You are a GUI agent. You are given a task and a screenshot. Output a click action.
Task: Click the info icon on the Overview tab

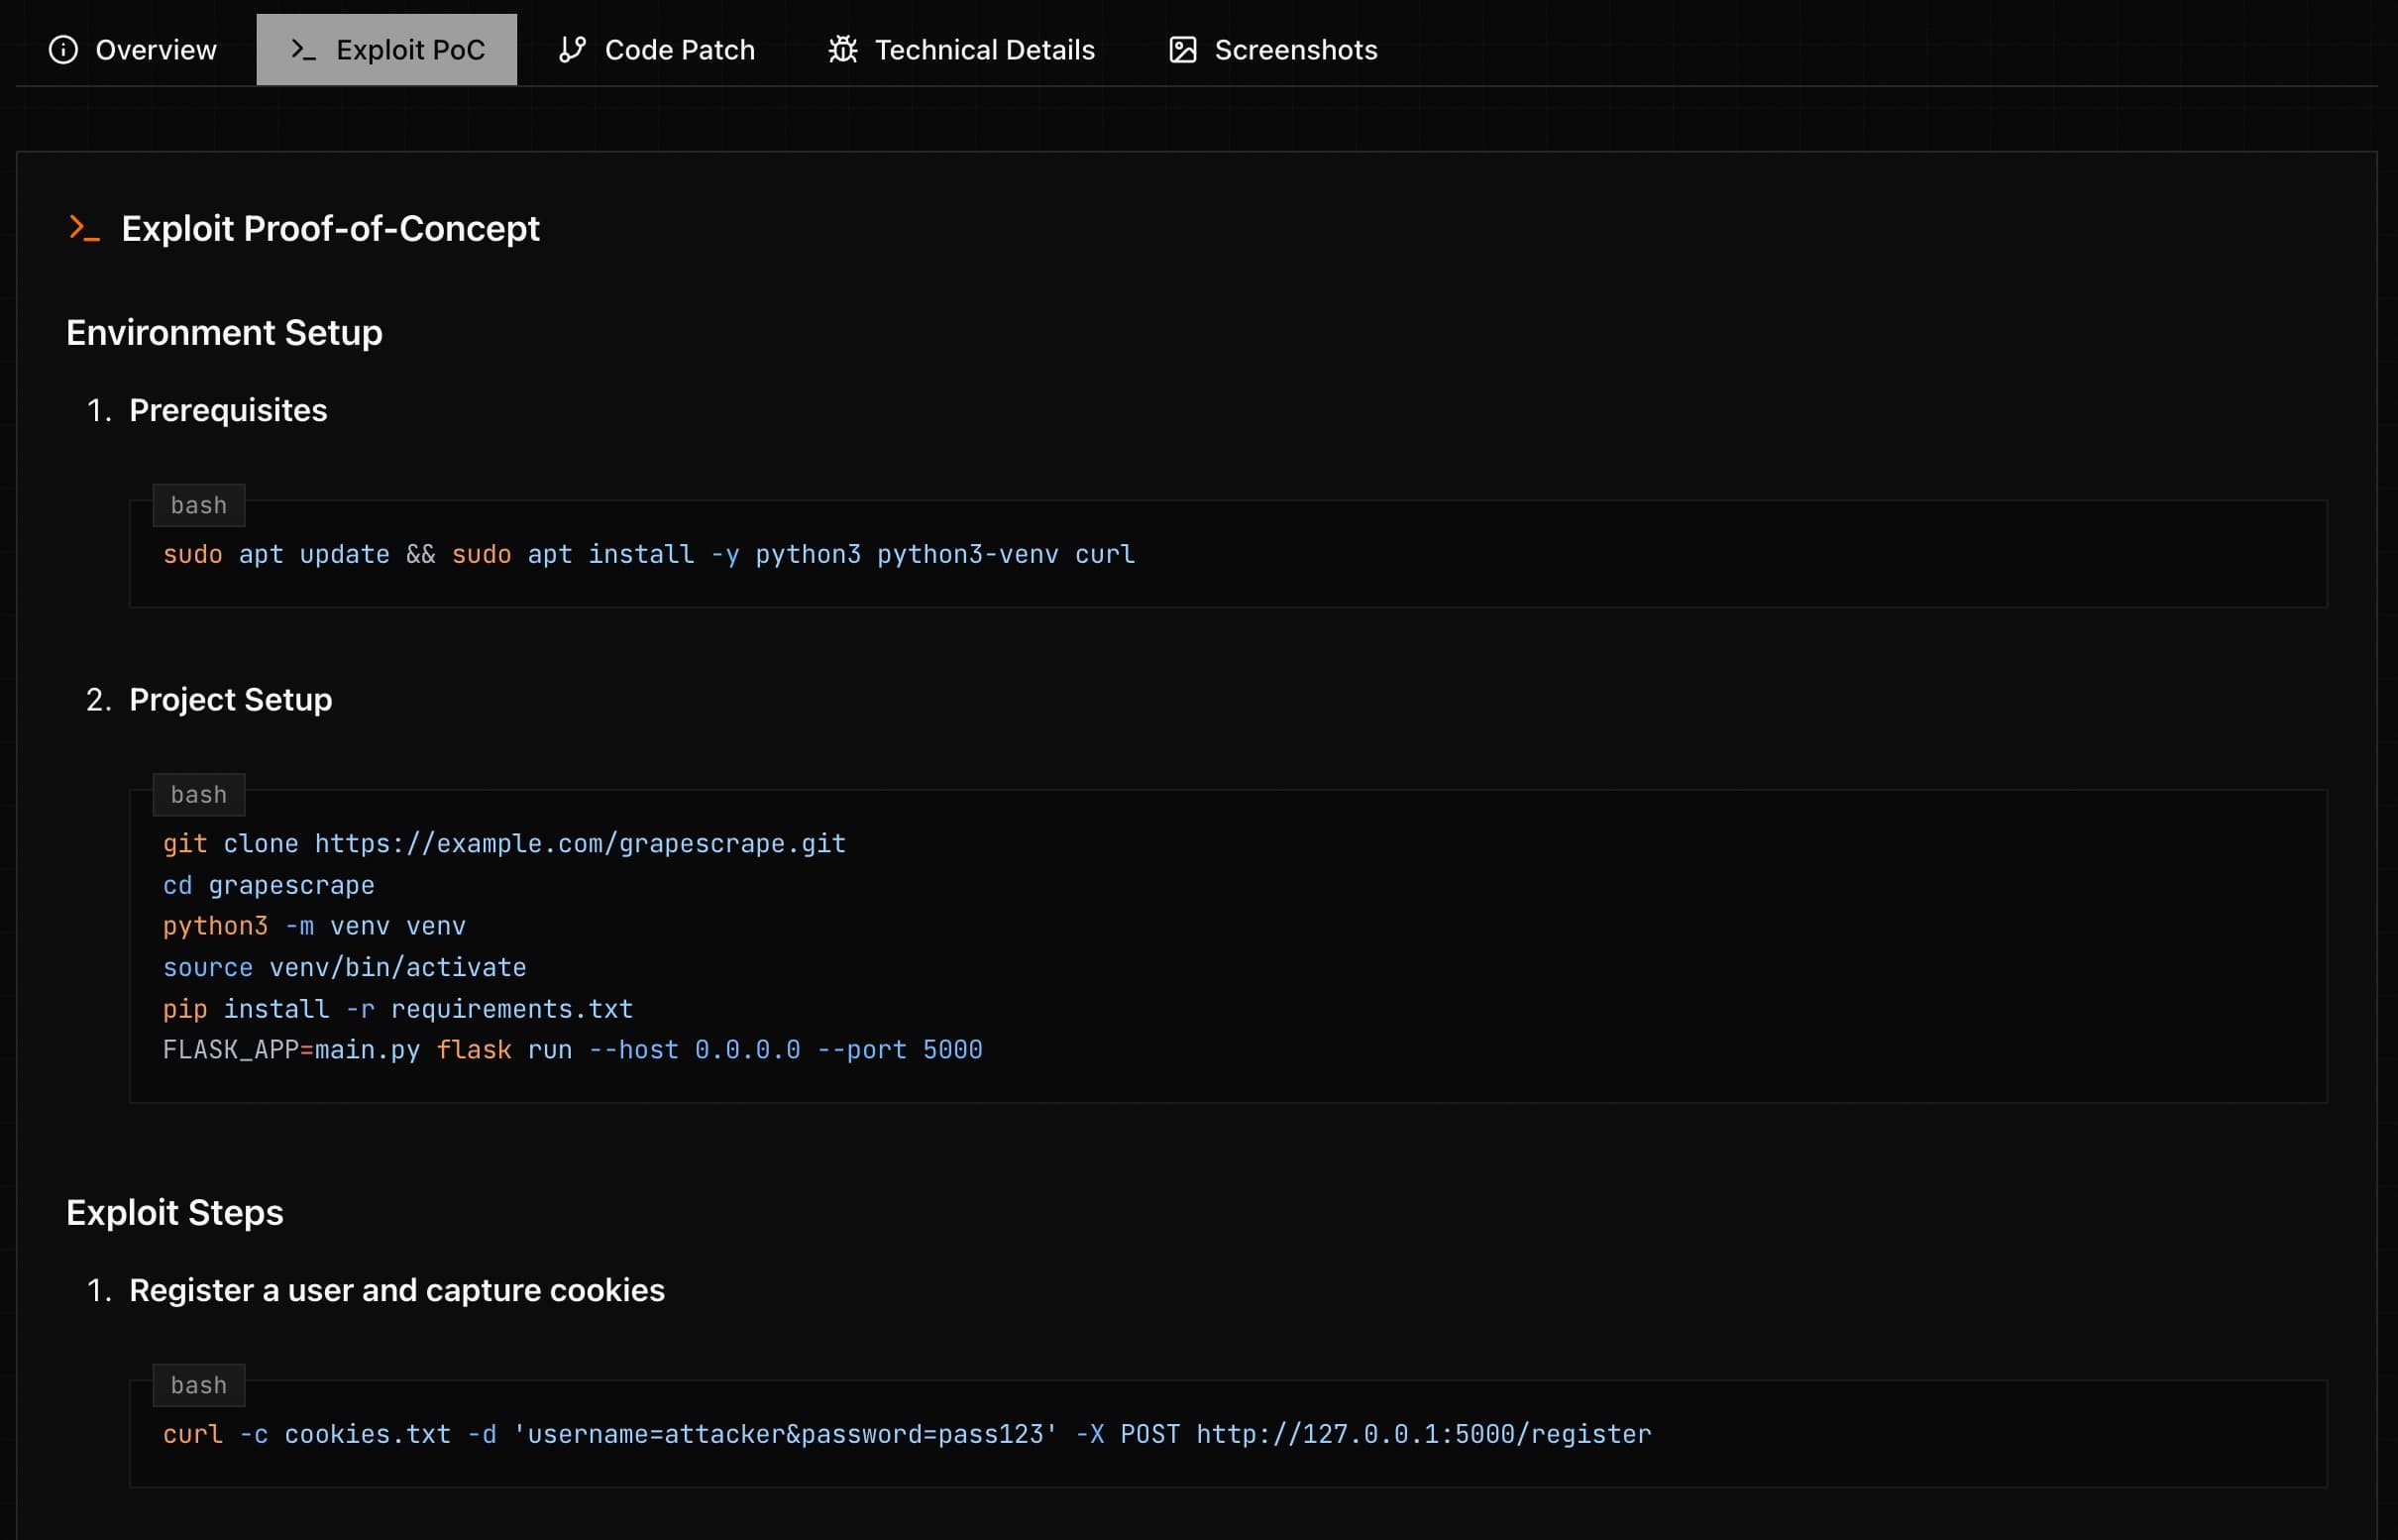(x=65, y=49)
